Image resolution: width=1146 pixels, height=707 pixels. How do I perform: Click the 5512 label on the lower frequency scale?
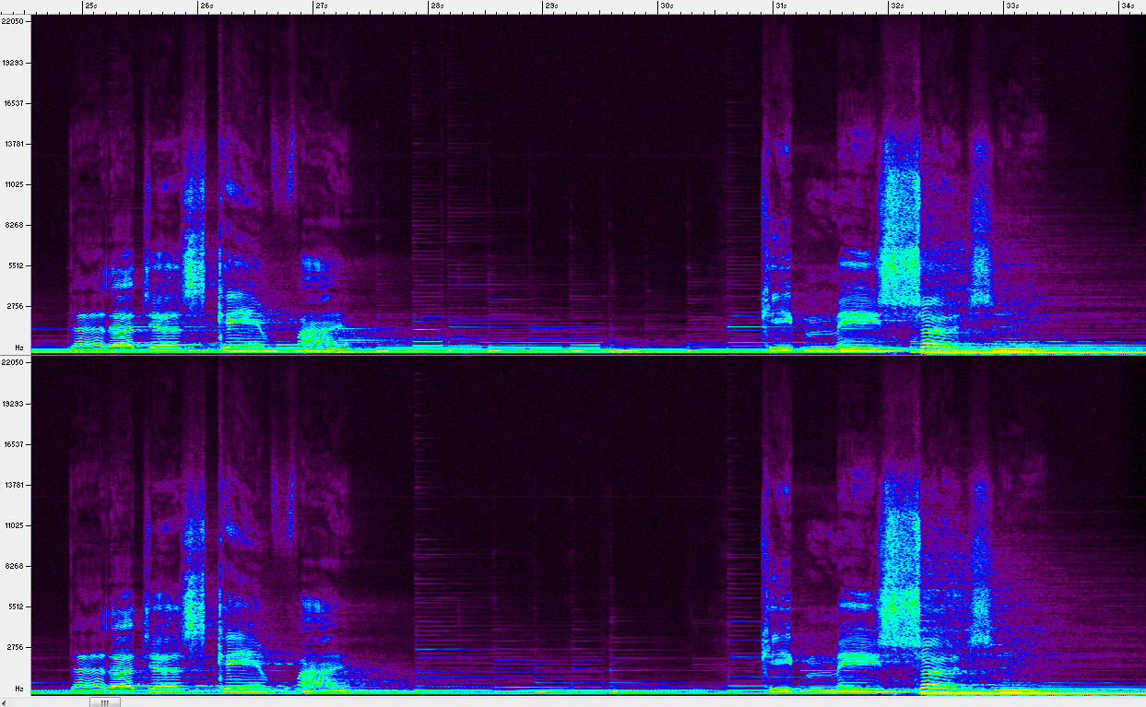tap(15, 607)
